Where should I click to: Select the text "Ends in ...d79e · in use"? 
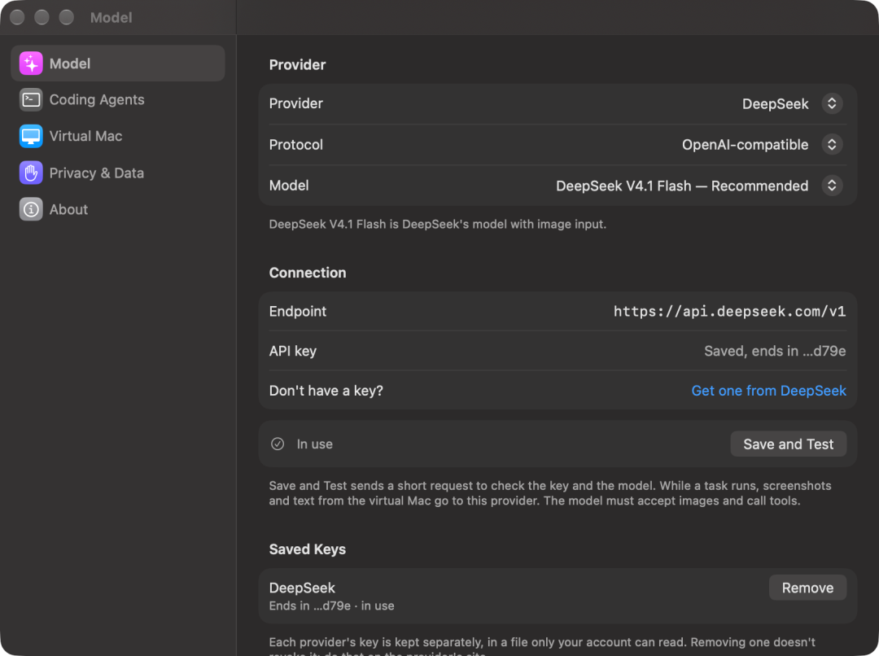tap(331, 606)
